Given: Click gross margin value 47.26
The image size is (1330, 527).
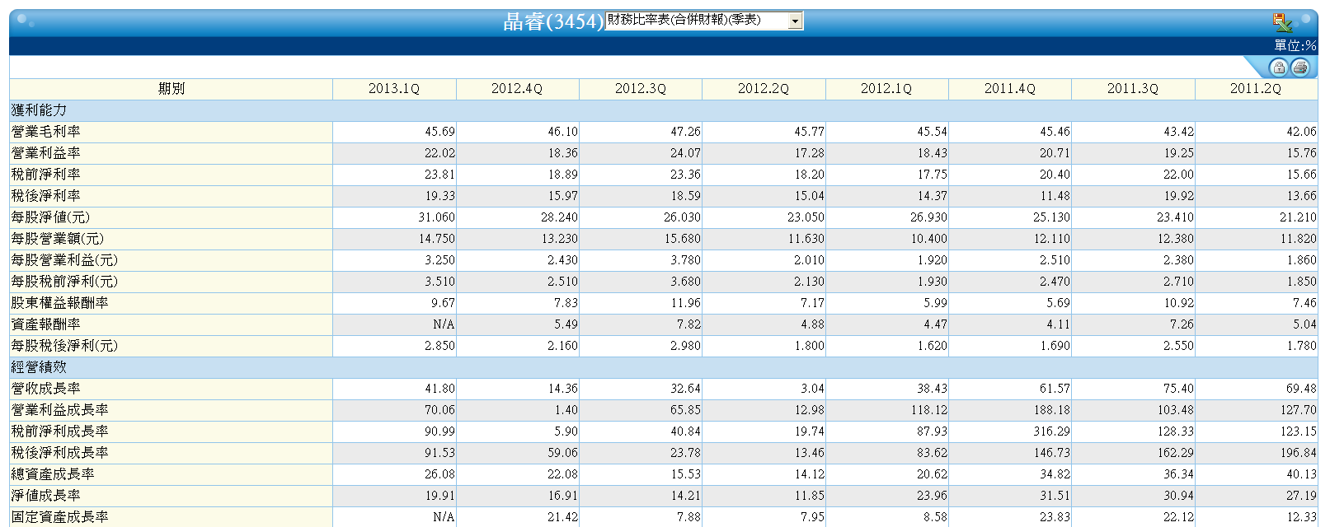Looking at the screenshot, I should pos(685,132).
